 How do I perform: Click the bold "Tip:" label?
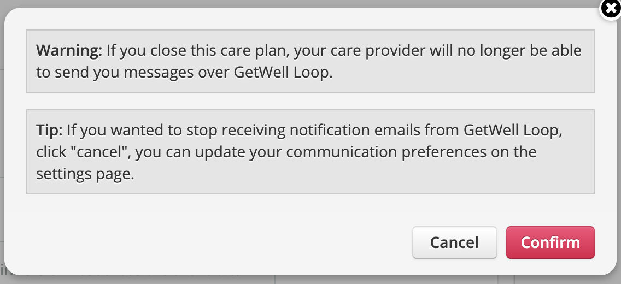click(x=49, y=131)
